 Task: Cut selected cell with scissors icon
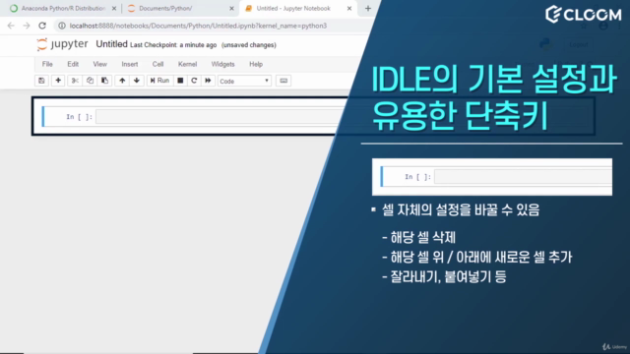75,81
